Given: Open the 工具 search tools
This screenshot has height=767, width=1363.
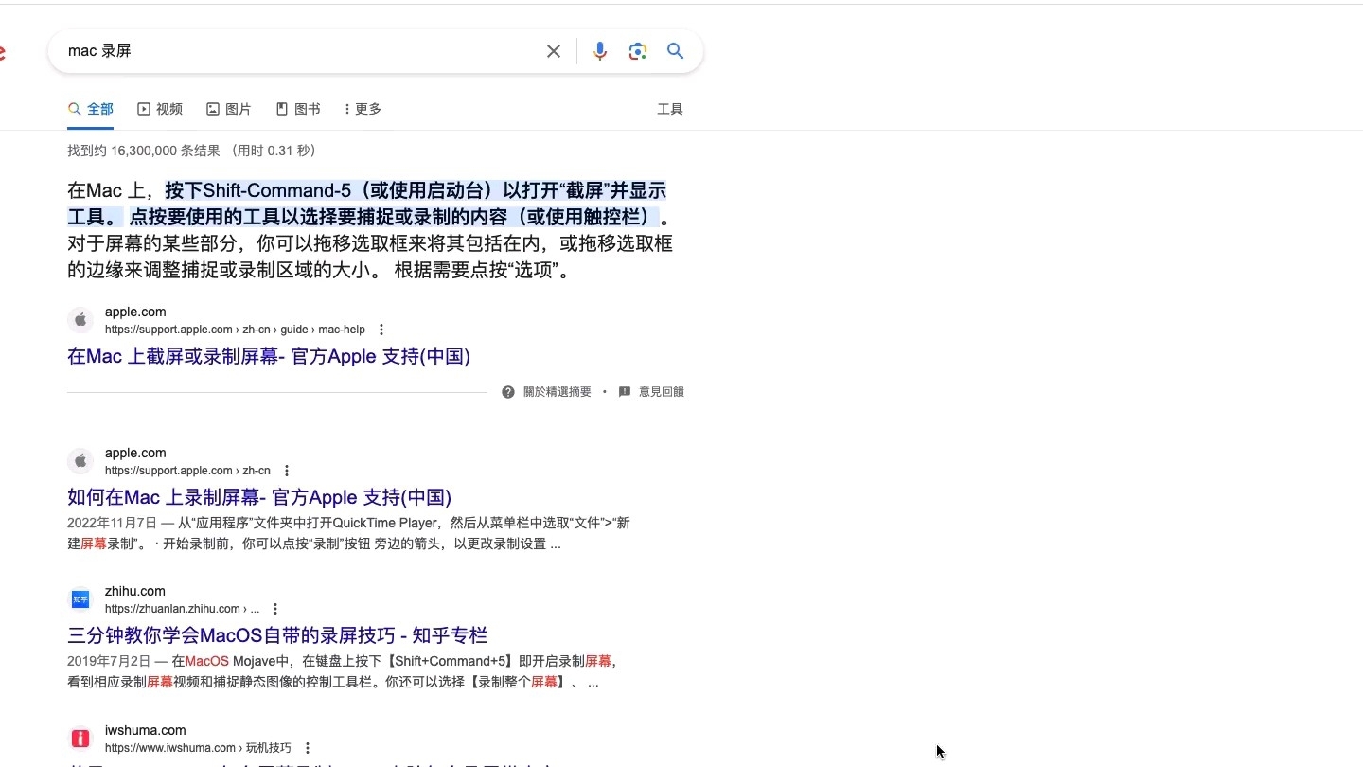Looking at the screenshot, I should (670, 109).
